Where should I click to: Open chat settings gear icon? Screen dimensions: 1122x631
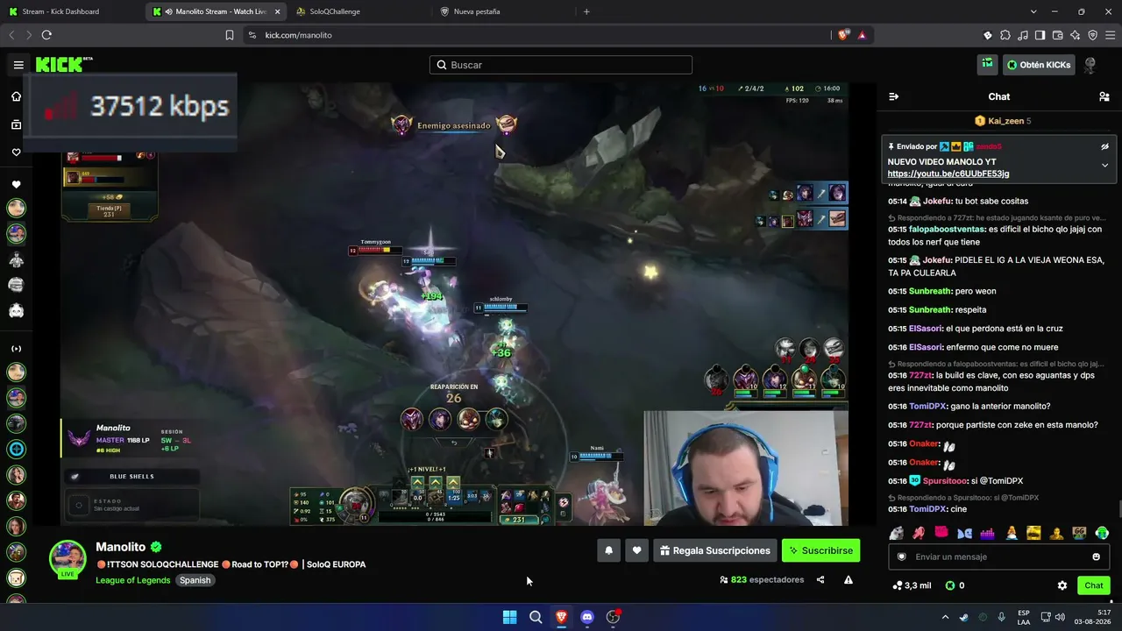1062,585
